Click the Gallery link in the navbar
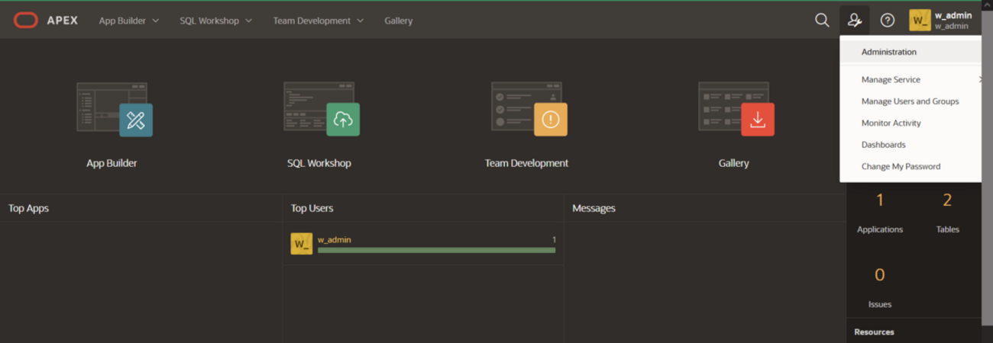 (x=398, y=21)
